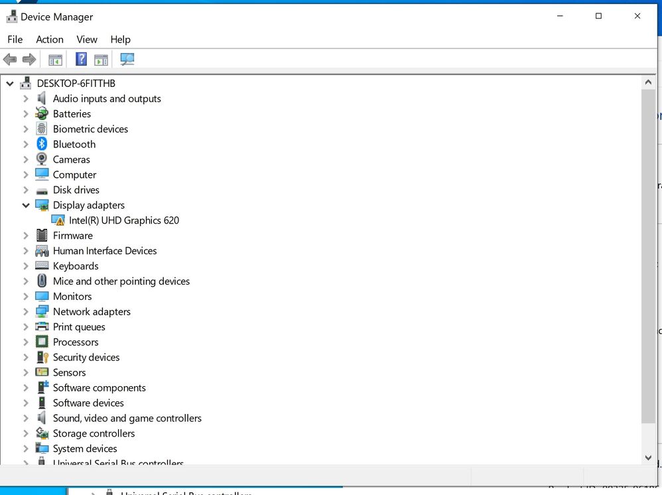
Task: Click the Bluetooth logo icon
Action: (x=42, y=144)
